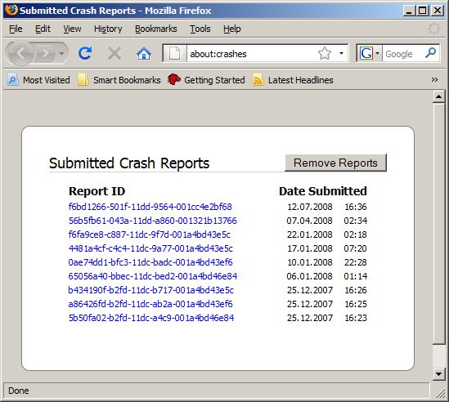This screenshot has width=449, height=402.
Task: Open report 56b5fb61-043a-11dd-a860-001321b13766
Action: click(x=153, y=221)
